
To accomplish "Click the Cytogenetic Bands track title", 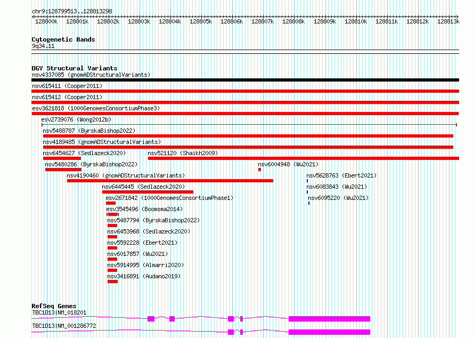I will [x=63, y=39].
